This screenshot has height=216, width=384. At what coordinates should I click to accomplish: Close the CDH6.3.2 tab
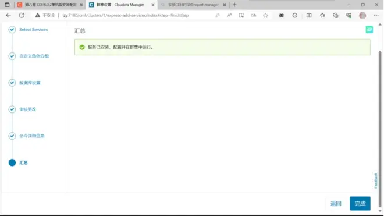point(81,5)
